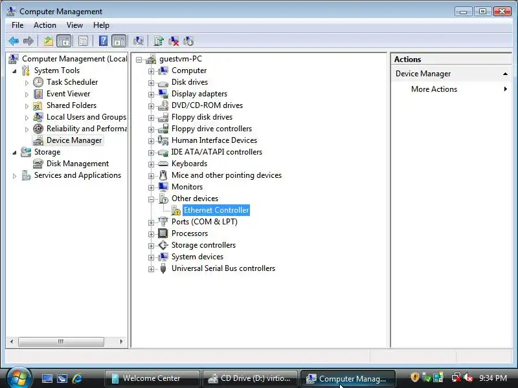Select Reliability and Performance node
Viewport: 518px width, 388px height.
click(87, 129)
